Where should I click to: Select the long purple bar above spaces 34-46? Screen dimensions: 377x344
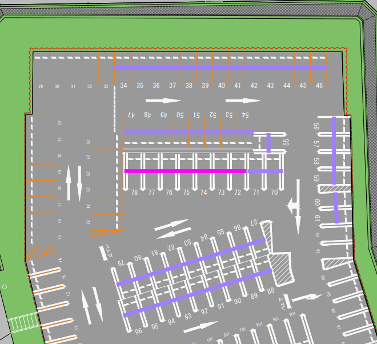(x=220, y=68)
